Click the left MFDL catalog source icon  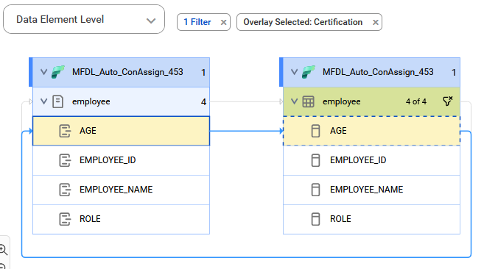58,72
